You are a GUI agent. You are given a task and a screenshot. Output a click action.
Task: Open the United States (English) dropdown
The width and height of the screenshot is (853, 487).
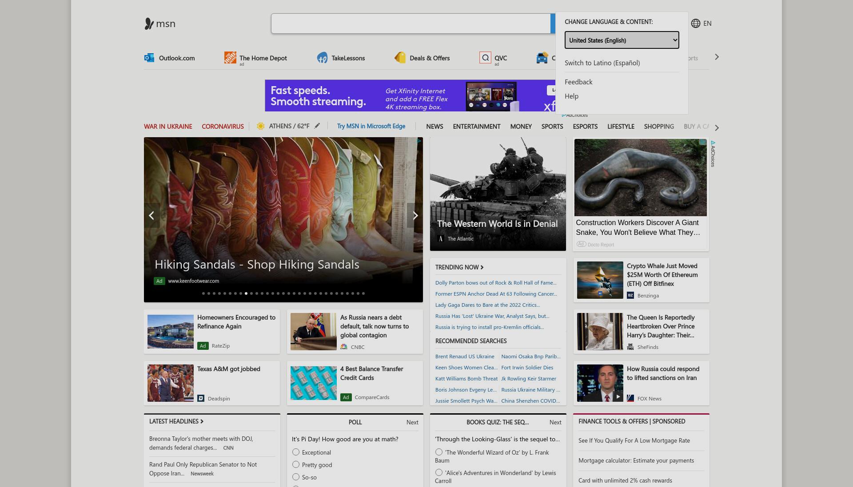coord(622,40)
